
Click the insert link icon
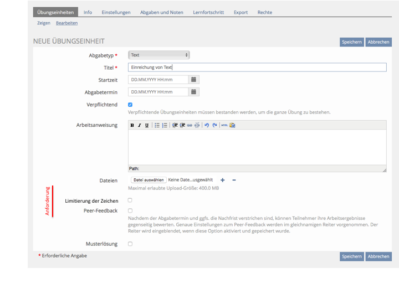tap(190, 125)
